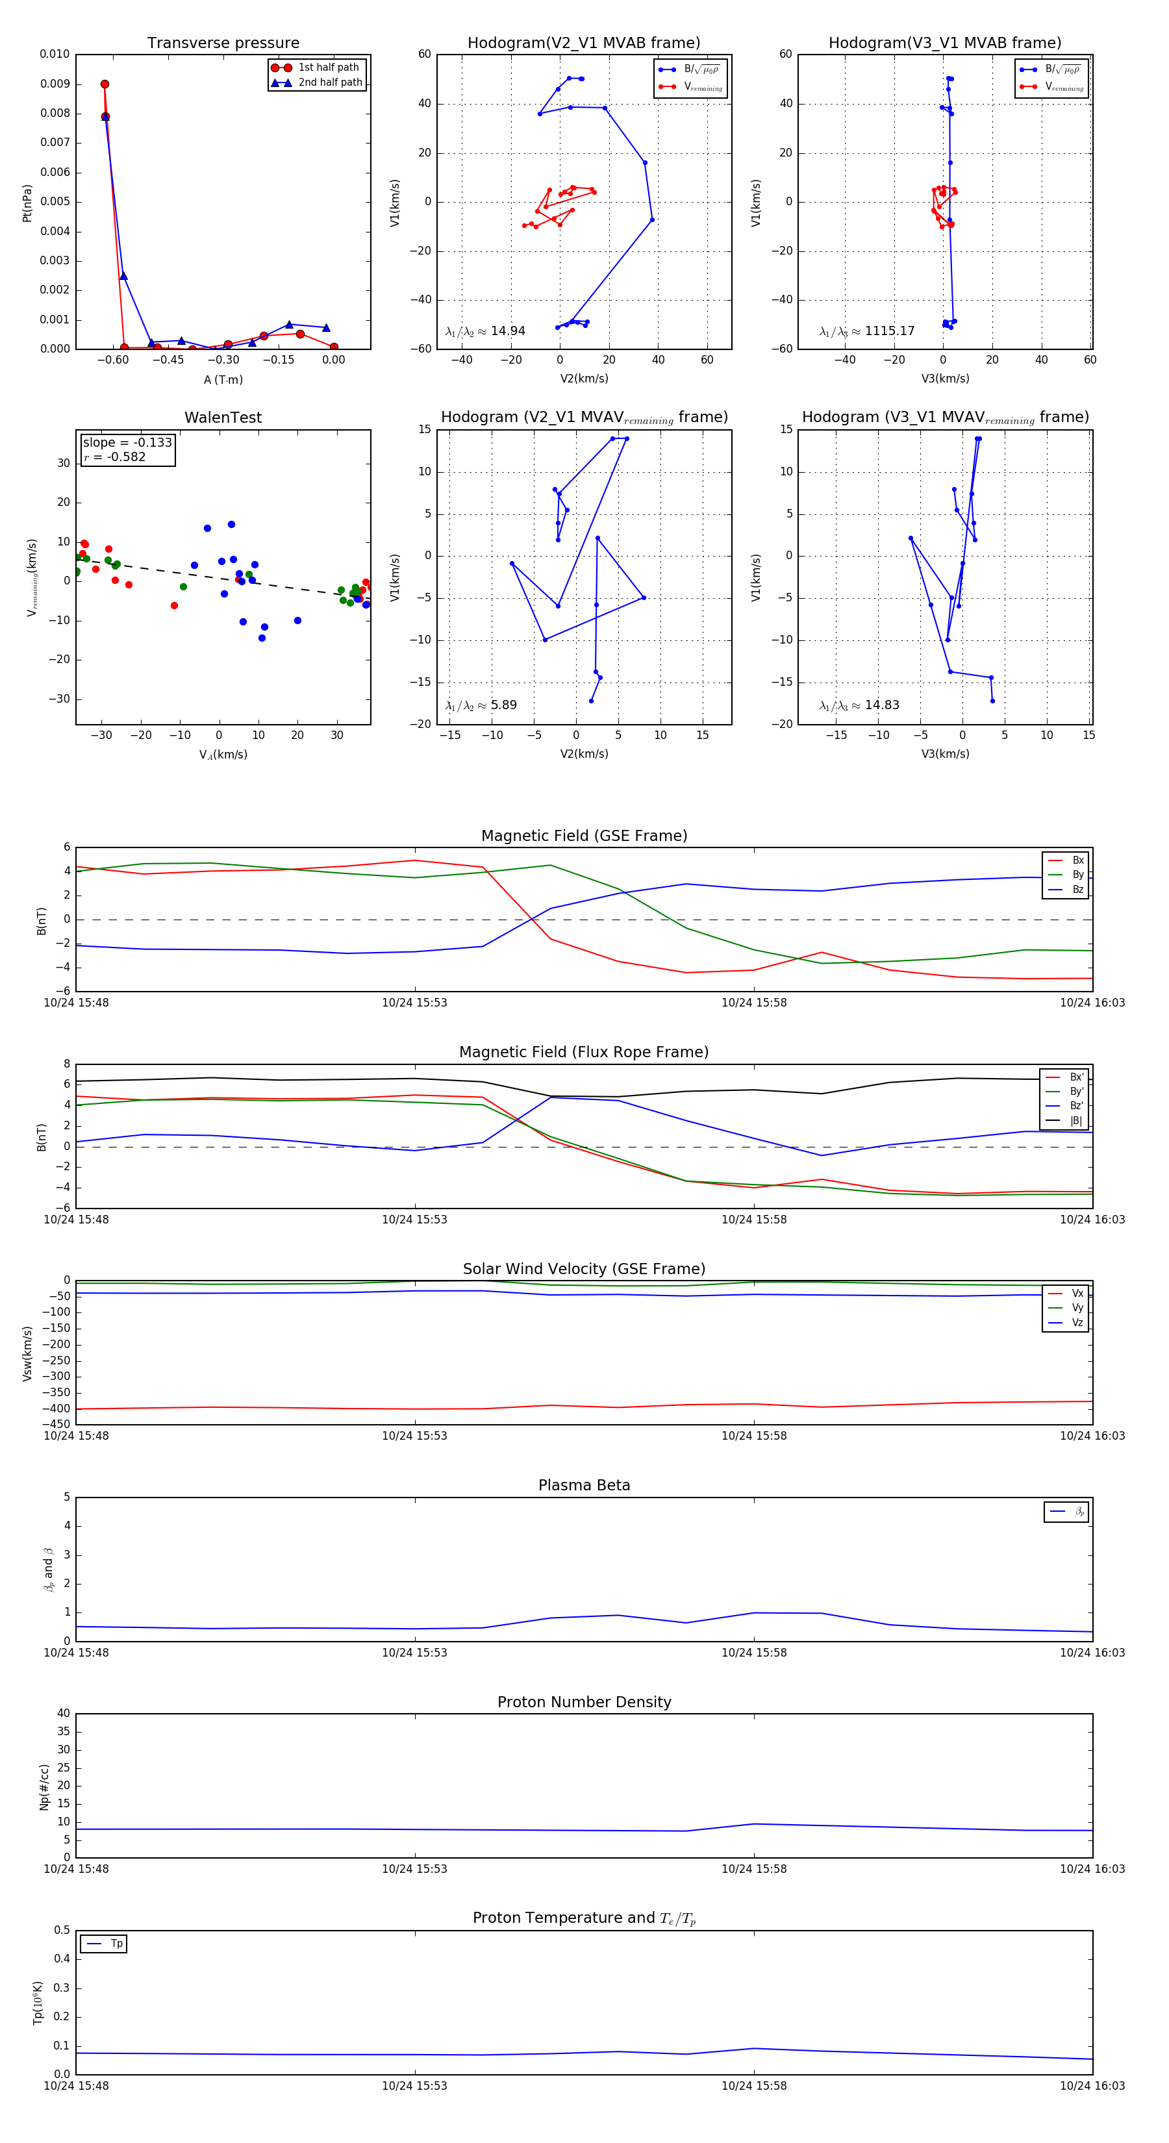Select the "By'" legend entry in flux rope plot
Image resolution: width=1169 pixels, height=2143 pixels.
1064,1092
